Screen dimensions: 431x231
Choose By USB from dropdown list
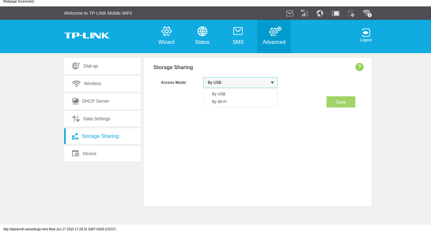coord(219,94)
